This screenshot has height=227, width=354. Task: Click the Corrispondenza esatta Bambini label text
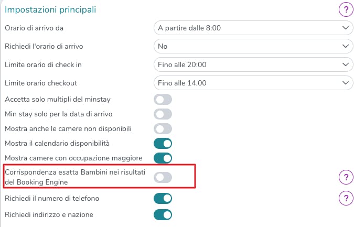pyautogui.click(x=75, y=177)
